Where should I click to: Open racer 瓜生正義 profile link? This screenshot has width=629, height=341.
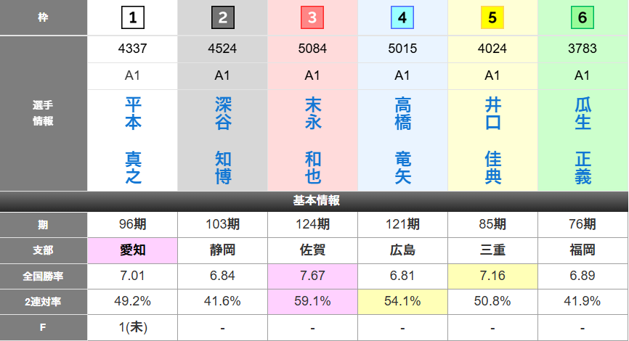583,140
